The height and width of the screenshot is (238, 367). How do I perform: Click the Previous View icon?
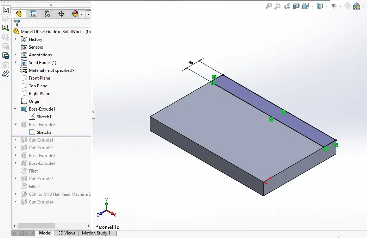point(287,6)
